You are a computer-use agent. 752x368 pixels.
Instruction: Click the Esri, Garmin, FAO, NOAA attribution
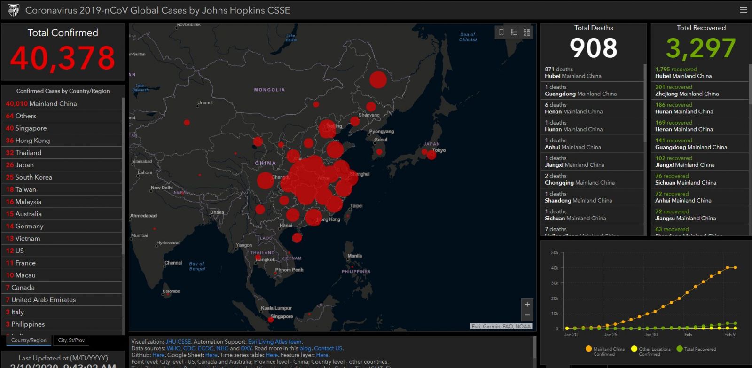click(x=501, y=326)
